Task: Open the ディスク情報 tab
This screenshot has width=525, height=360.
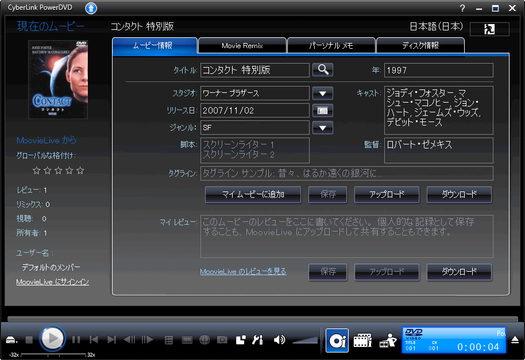Action: [x=420, y=45]
